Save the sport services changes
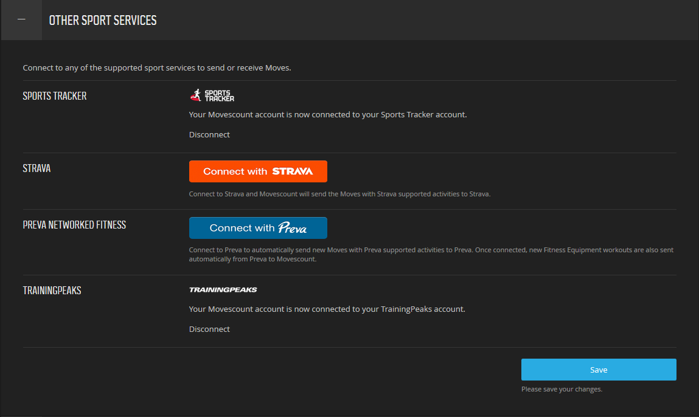 [598, 370]
